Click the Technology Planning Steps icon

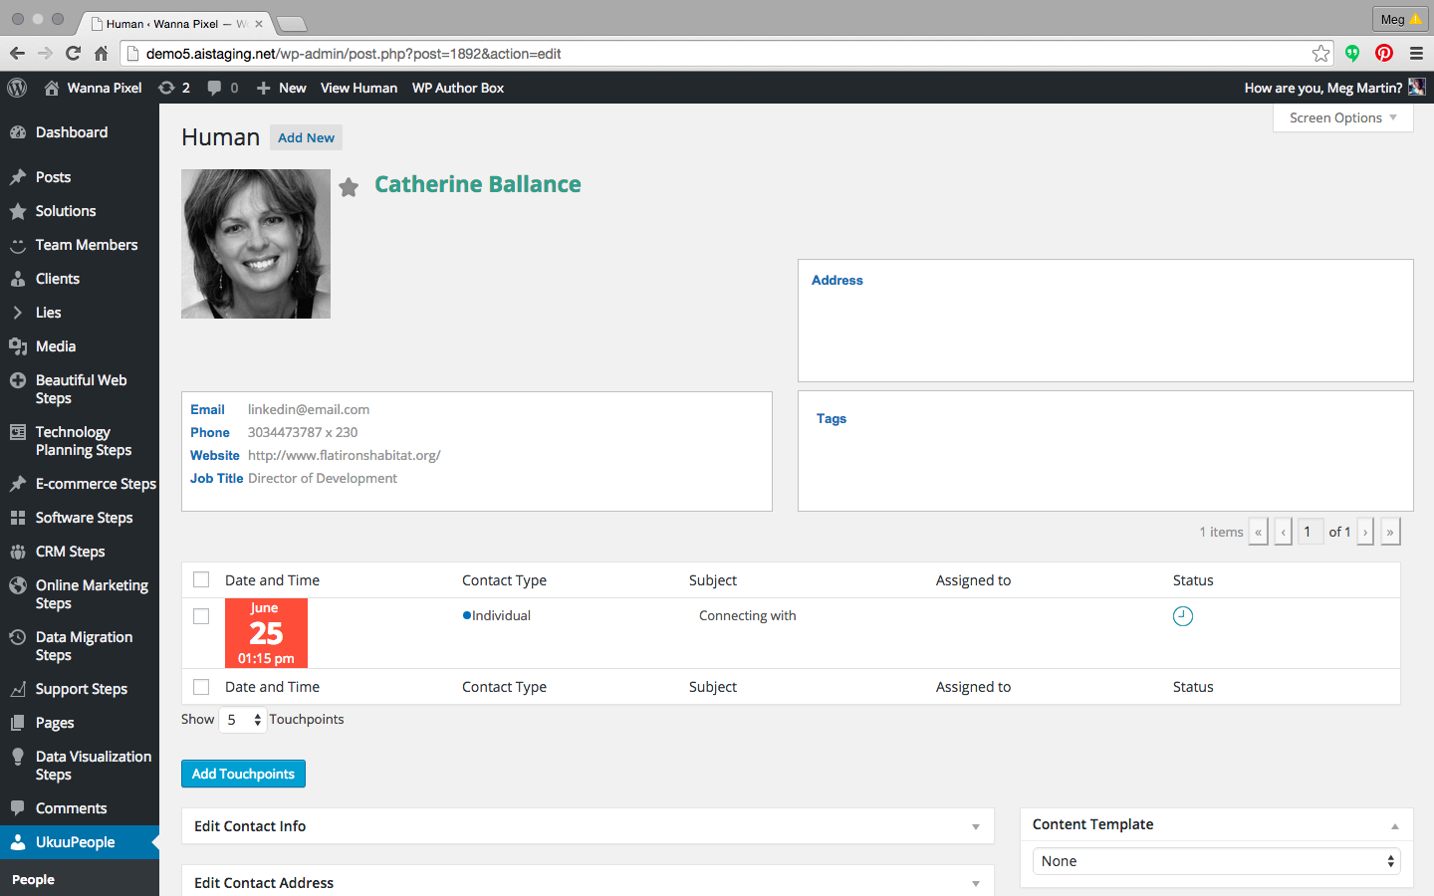(x=18, y=432)
